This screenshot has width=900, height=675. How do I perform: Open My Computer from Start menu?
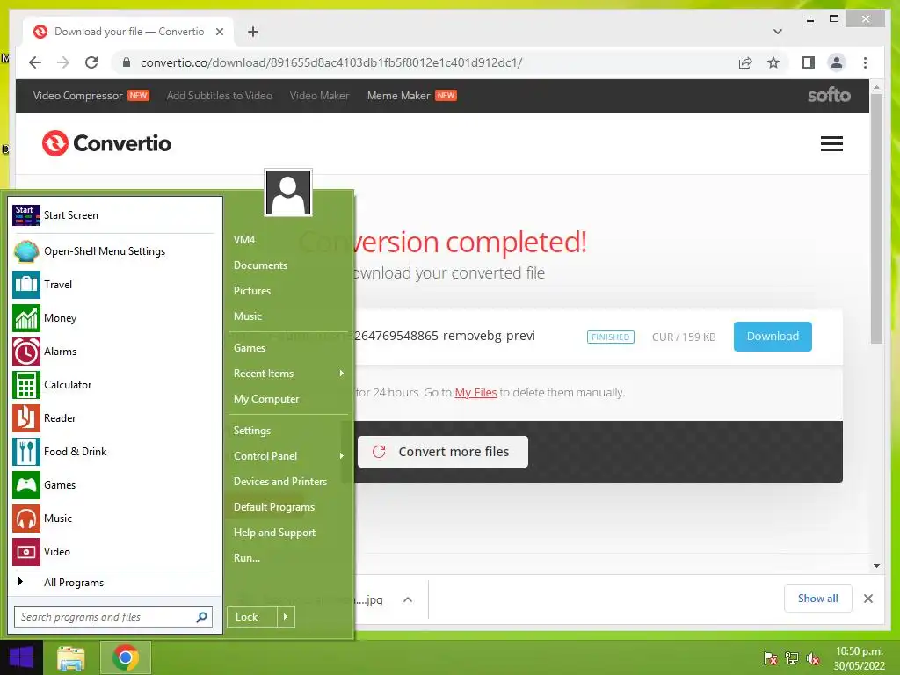coord(266,399)
